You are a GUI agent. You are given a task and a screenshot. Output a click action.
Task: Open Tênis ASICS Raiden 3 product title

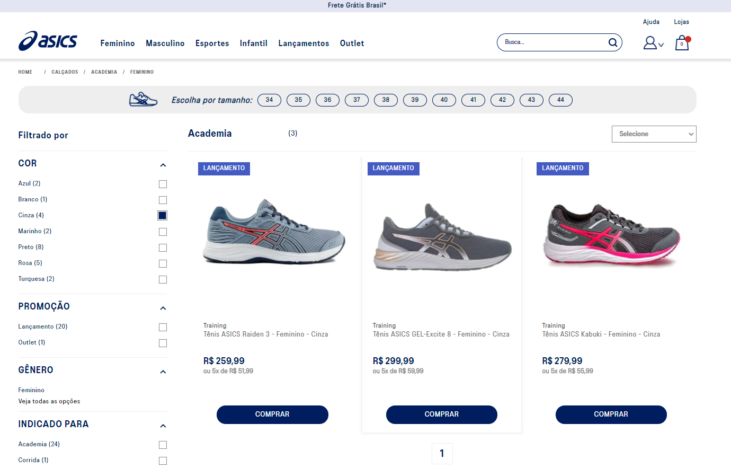point(266,334)
